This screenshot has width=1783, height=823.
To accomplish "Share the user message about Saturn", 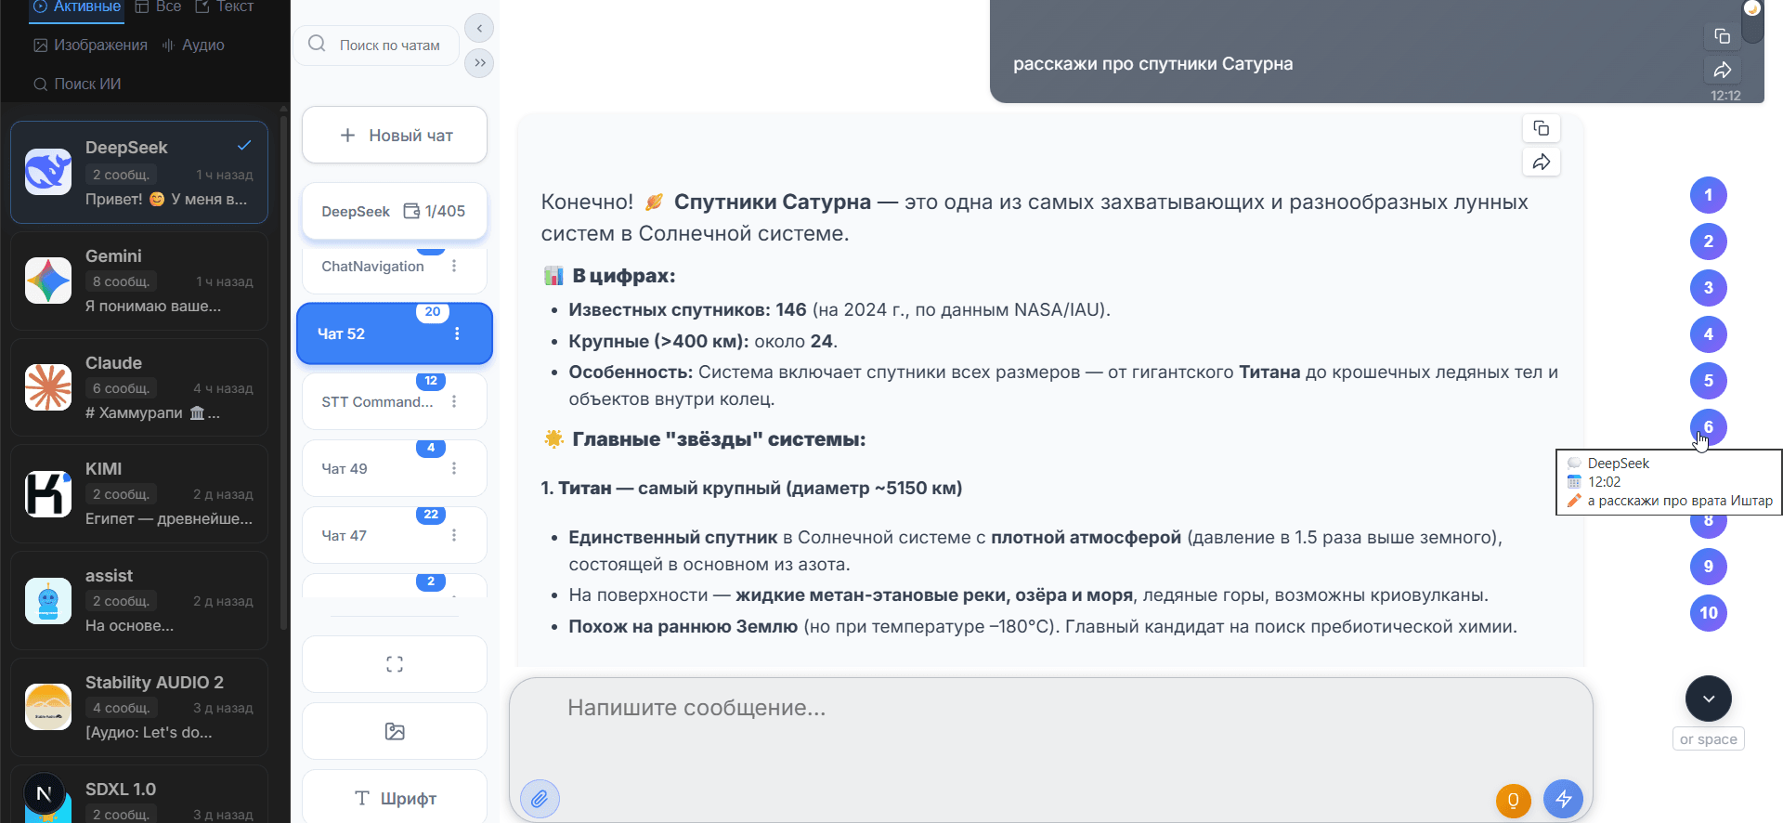I will (1723, 70).
